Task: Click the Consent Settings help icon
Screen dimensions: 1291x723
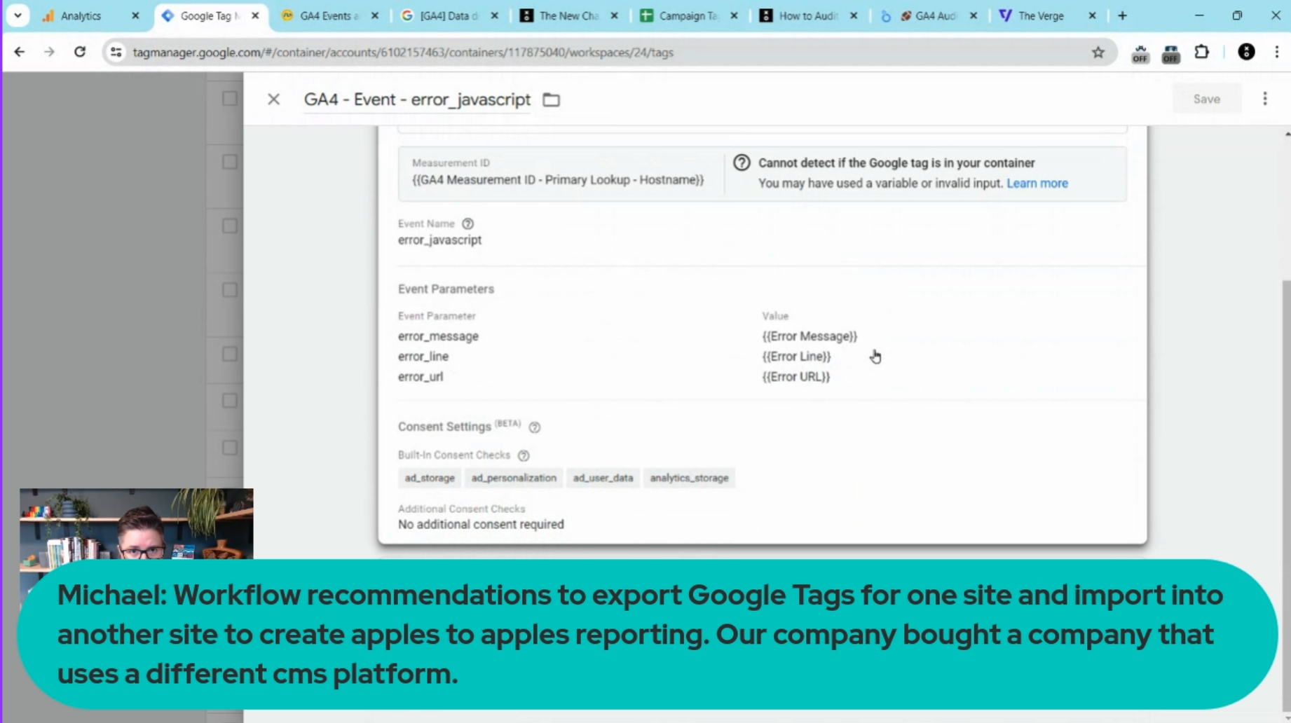Action: [535, 427]
